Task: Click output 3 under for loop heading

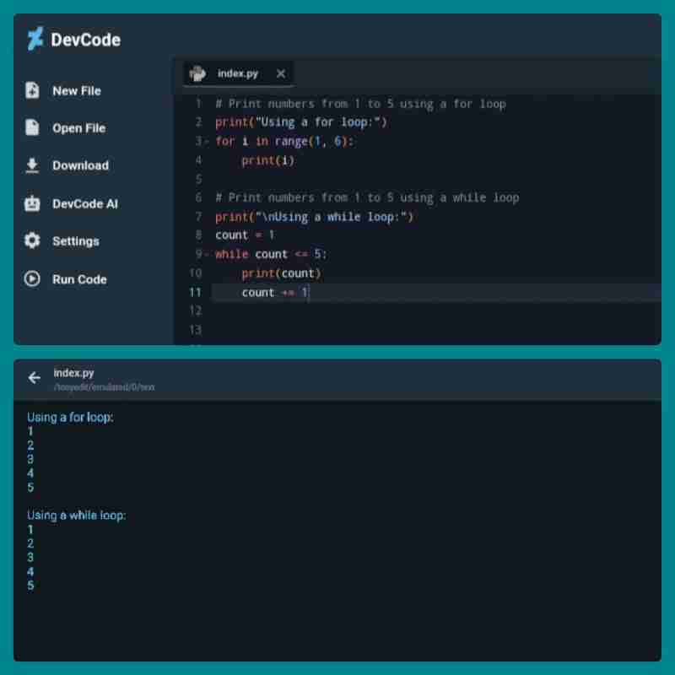Action: tap(30, 459)
